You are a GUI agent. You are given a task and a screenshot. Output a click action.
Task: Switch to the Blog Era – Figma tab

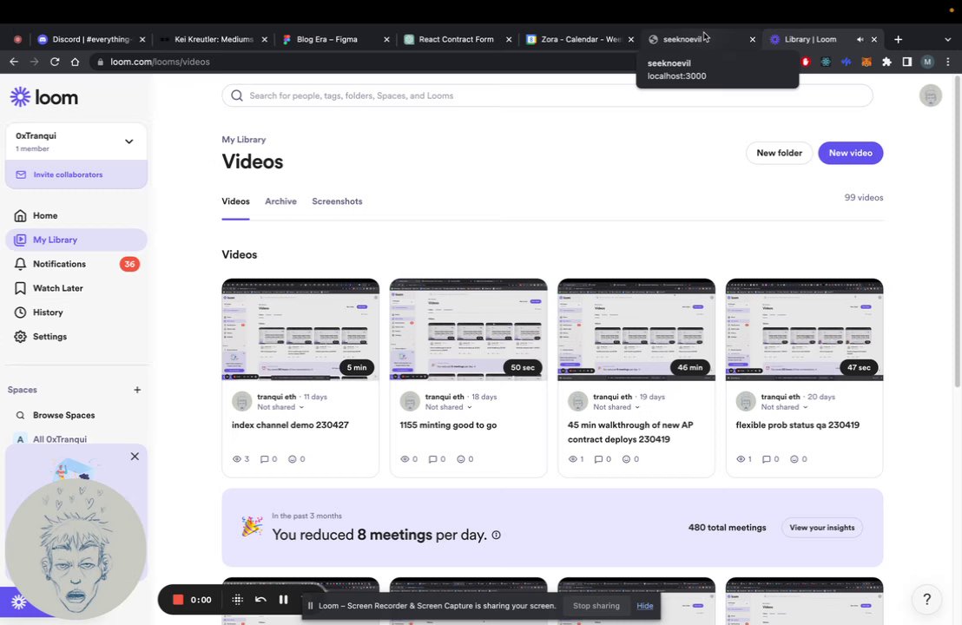coord(335,39)
